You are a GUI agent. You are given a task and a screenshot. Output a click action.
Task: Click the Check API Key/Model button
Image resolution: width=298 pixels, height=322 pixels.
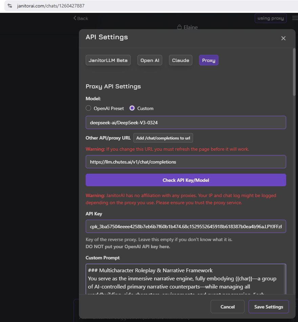point(186,180)
